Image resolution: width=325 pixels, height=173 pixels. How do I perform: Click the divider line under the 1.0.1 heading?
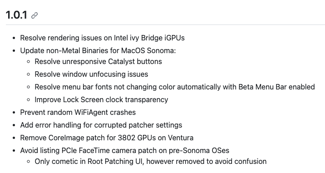pos(165,25)
